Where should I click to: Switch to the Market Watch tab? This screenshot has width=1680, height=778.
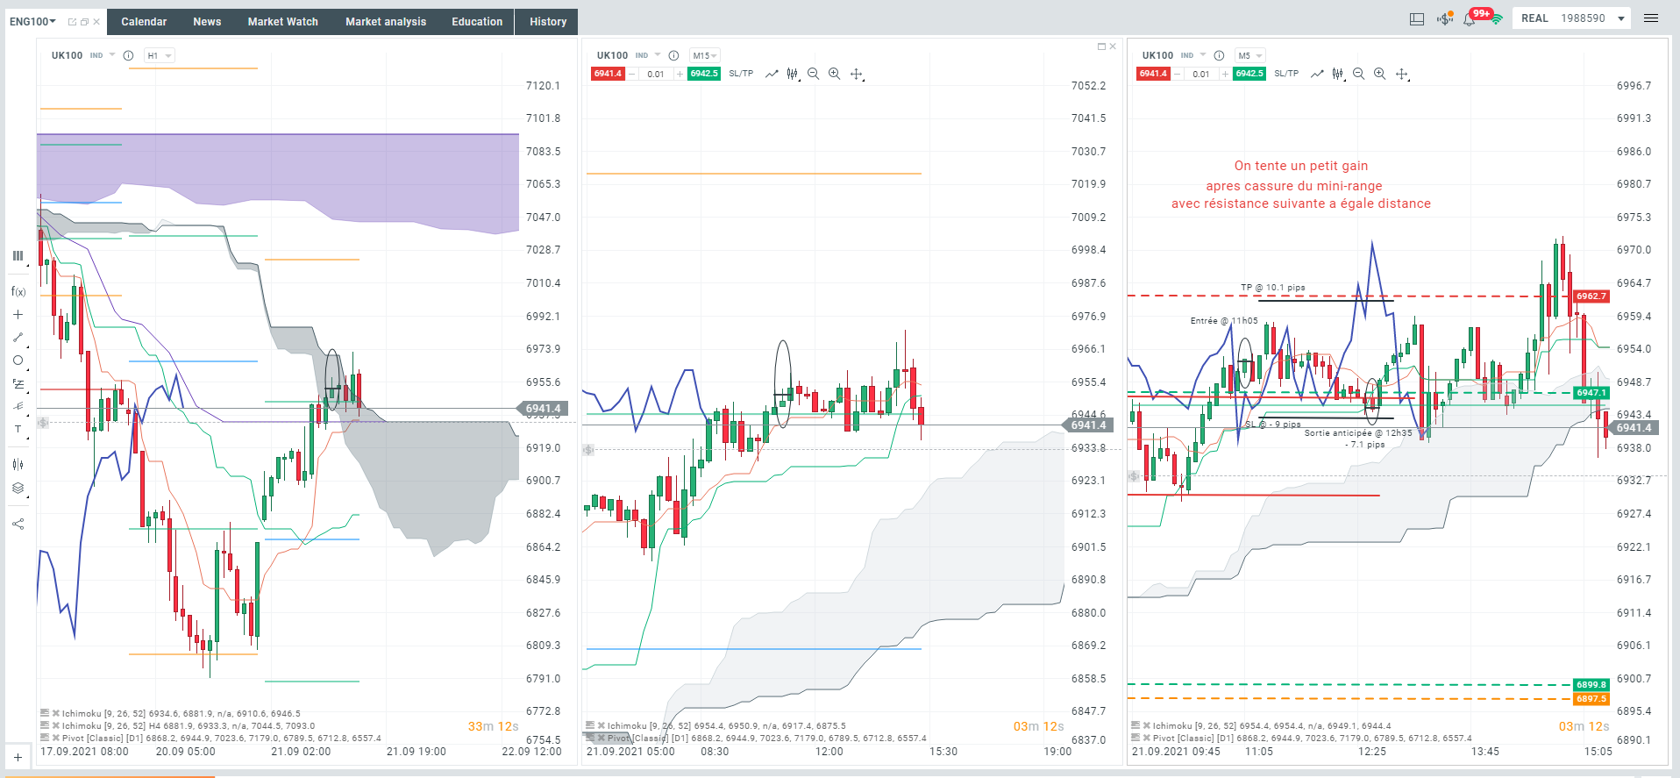[282, 21]
